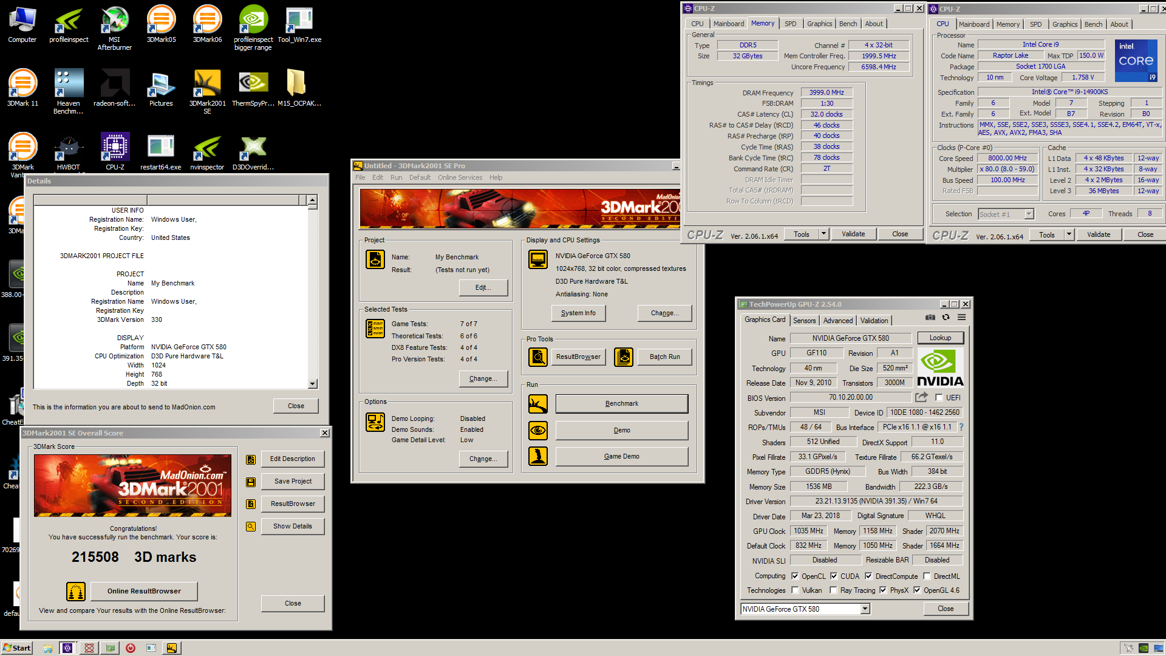Open the HWBOT desktop icon
Screen dimensions: 1166x656
click(69, 152)
